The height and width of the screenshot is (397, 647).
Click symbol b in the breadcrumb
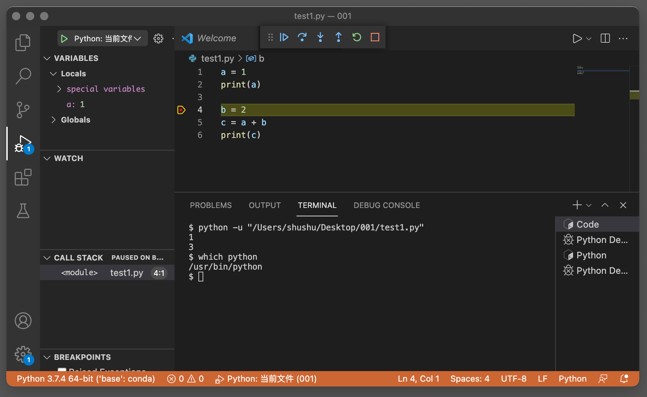click(255, 58)
